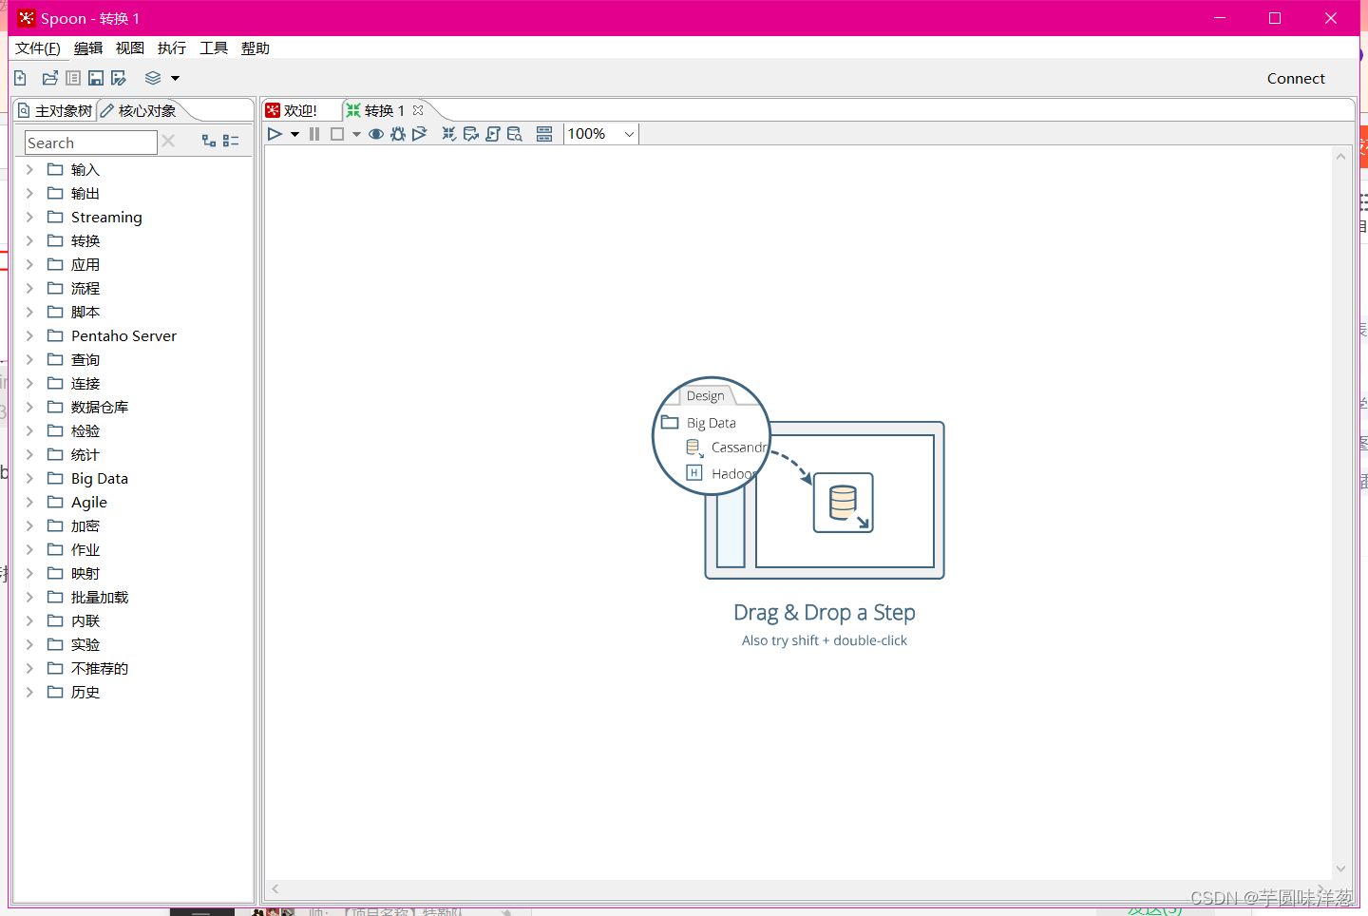Click the Search steps field
The image size is (1368, 916).
90,143
